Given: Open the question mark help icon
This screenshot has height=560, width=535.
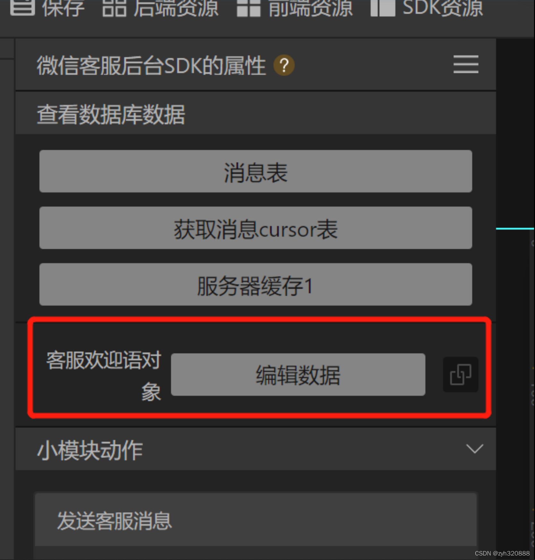Looking at the screenshot, I should (284, 65).
